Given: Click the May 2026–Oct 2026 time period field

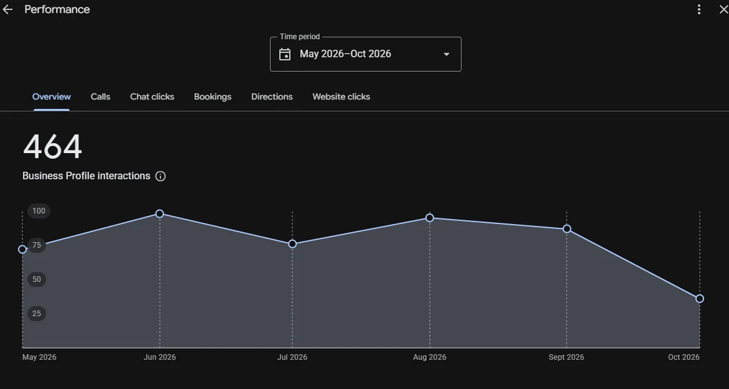Looking at the screenshot, I should (365, 54).
